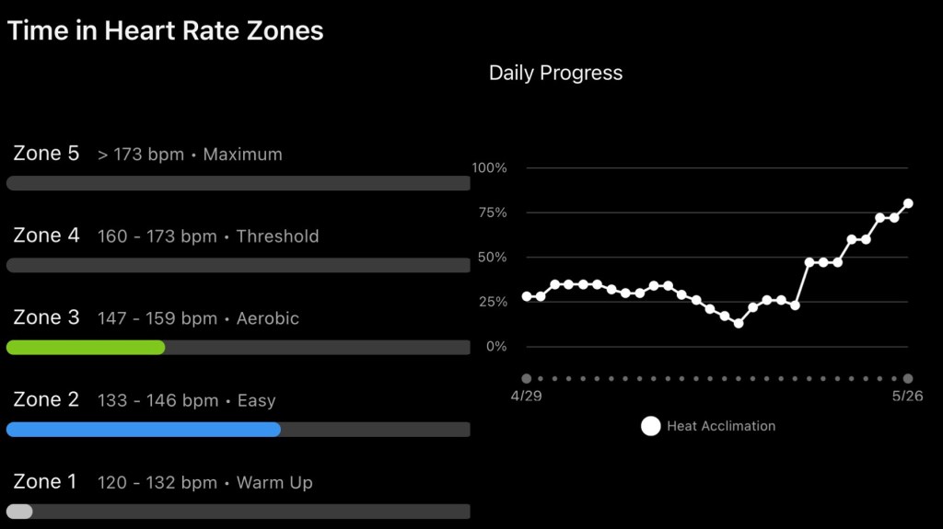Viewport: 943px width, 529px height.
Task: Click the Time in Heart Rate Zones heading
Action: [166, 30]
